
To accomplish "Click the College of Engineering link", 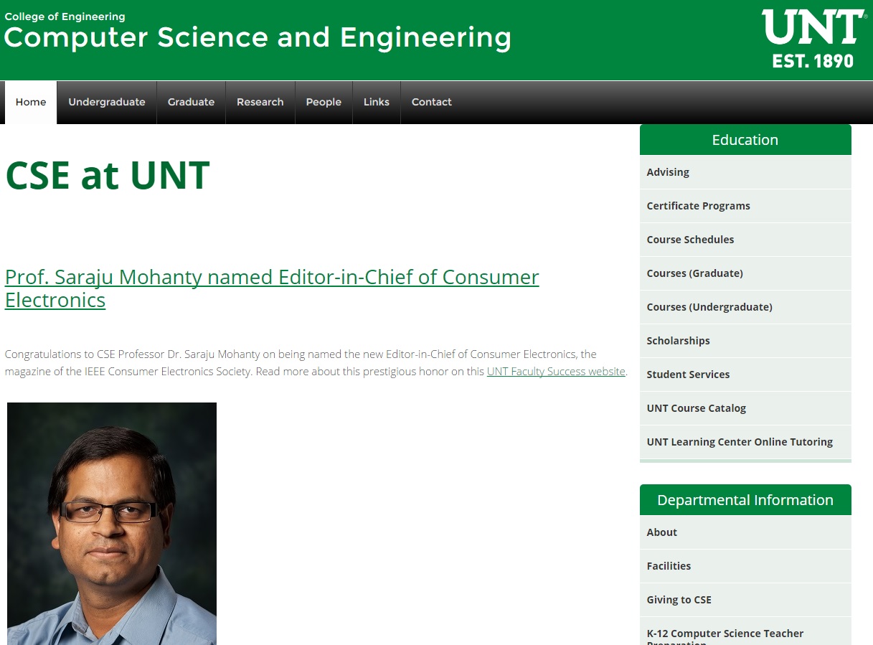I will click(65, 17).
